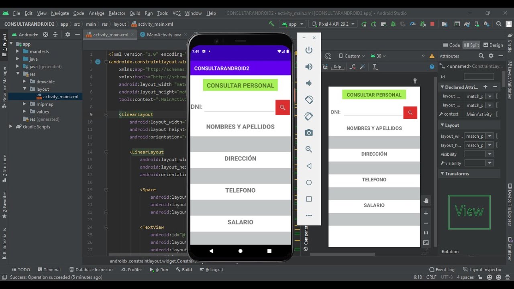Image resolution: width=514 pixels, height=289 pixels.
Task: Click the Make Project hammer icon
Action: [272, 24]
